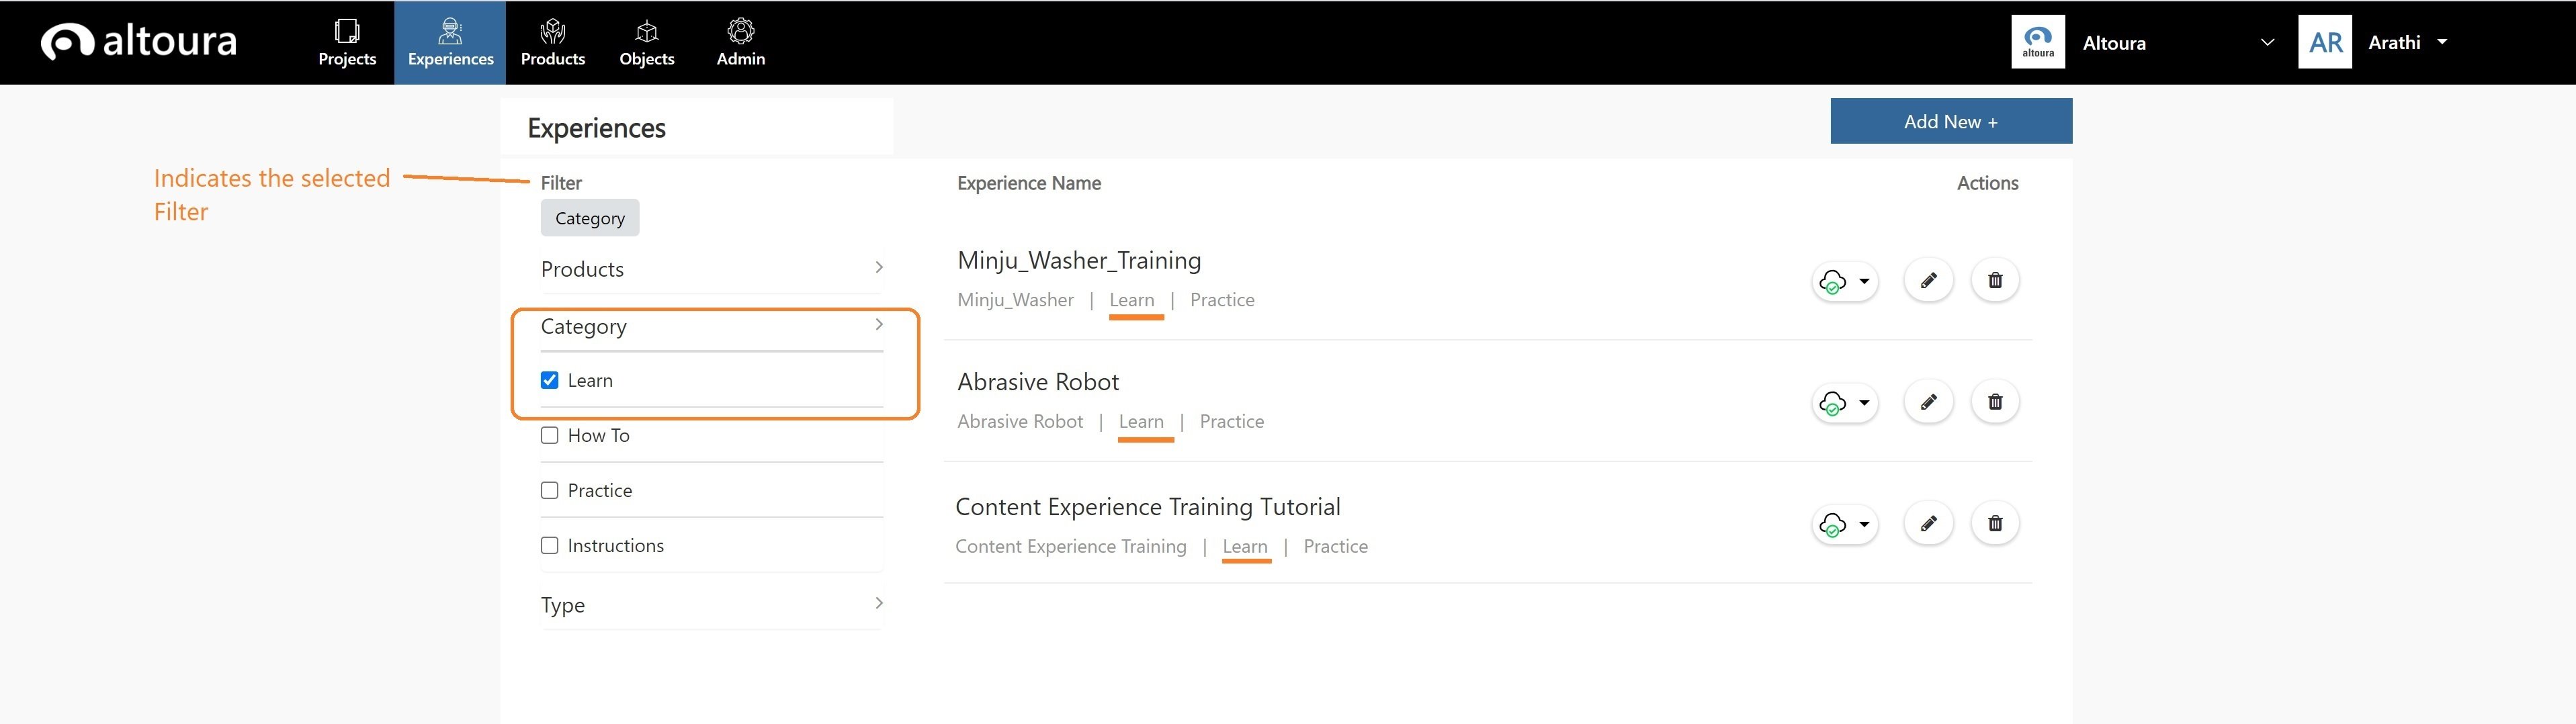
Task: Select Learn tab under Abrasive Robot
Action: tap(1141, 422)
